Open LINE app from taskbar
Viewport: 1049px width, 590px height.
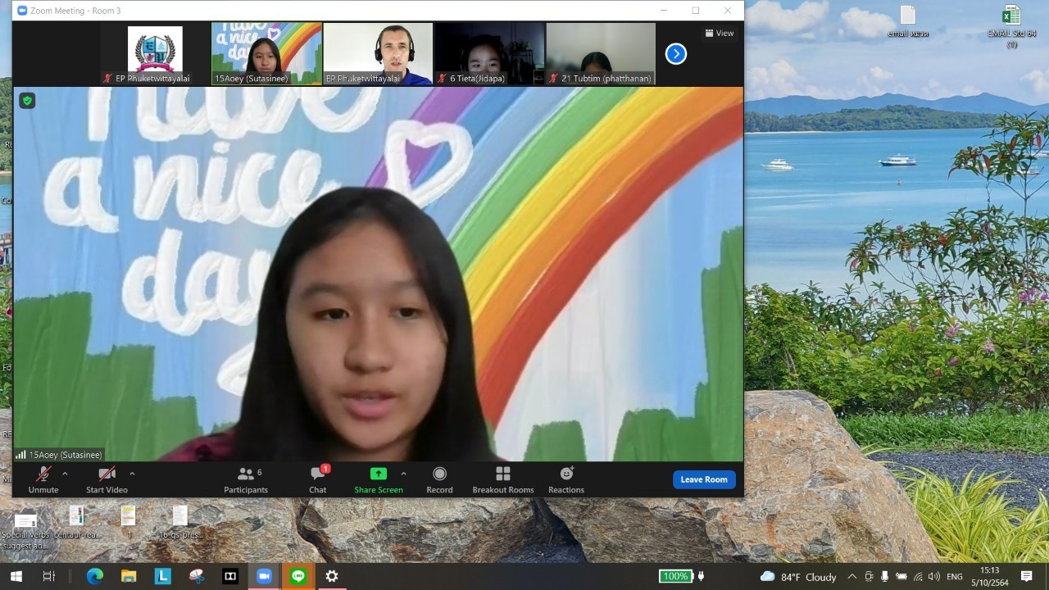(297, 576)
